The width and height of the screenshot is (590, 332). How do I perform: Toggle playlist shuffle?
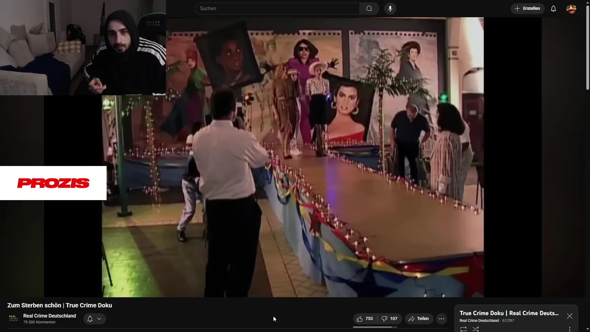tap(476, 329)
